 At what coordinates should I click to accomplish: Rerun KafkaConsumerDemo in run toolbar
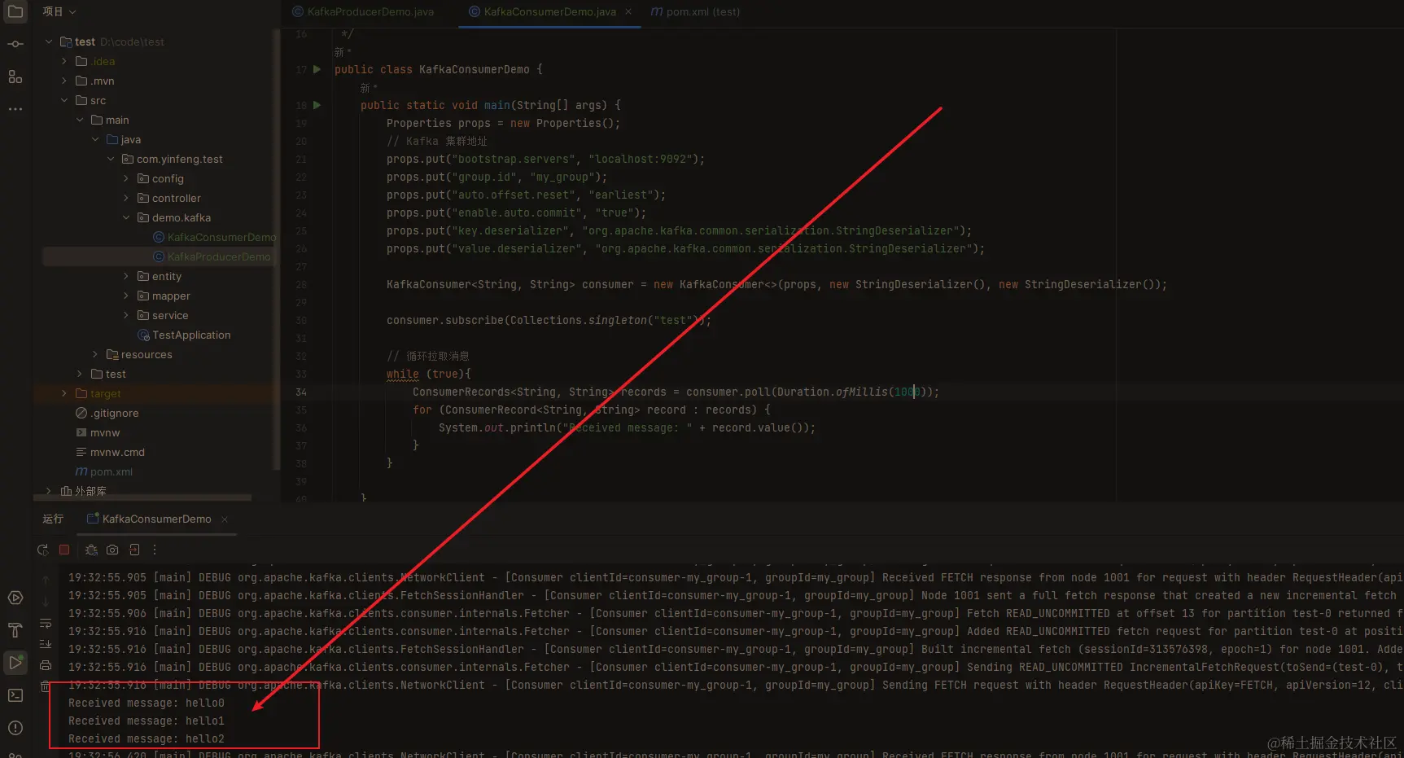pyautogui.click(x=43, y=550)
